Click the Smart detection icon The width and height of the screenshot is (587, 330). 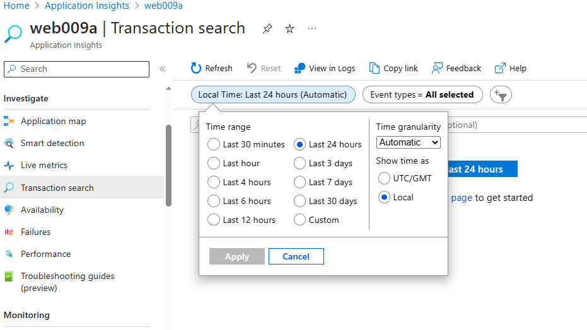tap(9, 143)
